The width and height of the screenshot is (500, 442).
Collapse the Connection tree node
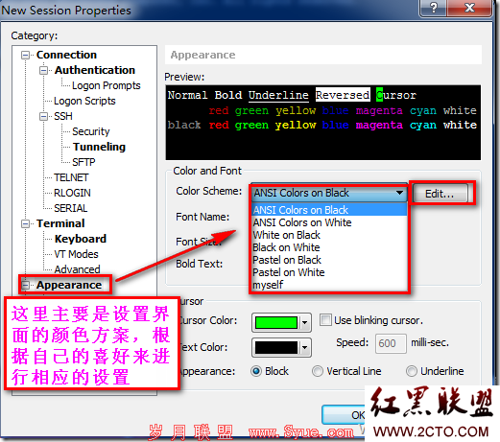[25, 56]
